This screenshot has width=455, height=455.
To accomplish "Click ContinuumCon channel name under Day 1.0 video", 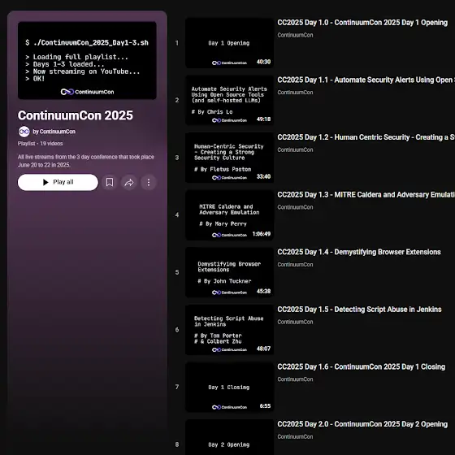I will [x=295, y=35].
